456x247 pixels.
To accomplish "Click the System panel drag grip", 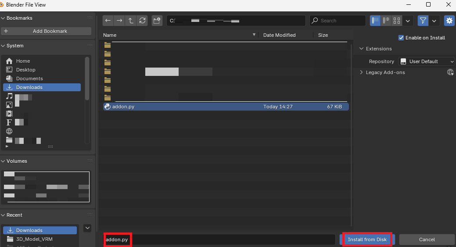I will pos(90,46).
